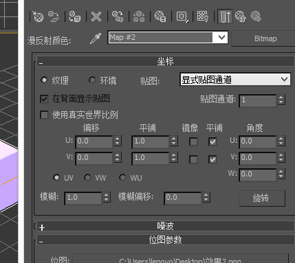
Task: Increase U 偏移 with spinner up arrow
Action: click(x=118, y=139)
